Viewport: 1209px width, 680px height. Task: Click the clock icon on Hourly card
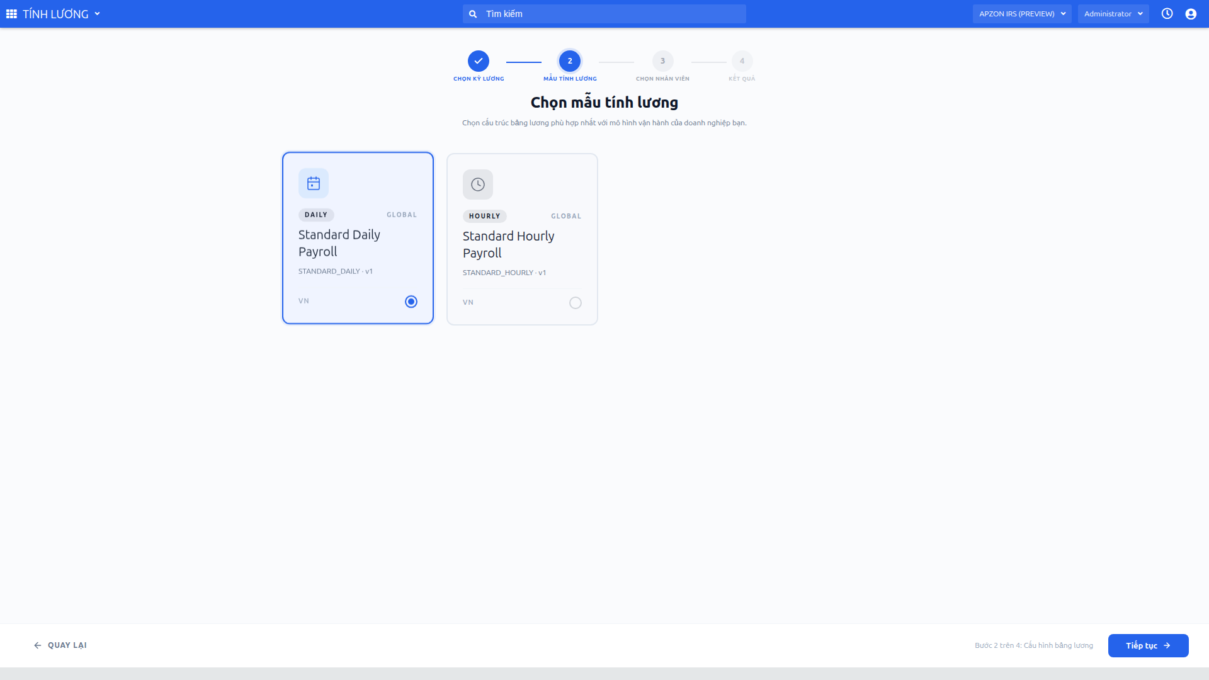pos(478,184)
